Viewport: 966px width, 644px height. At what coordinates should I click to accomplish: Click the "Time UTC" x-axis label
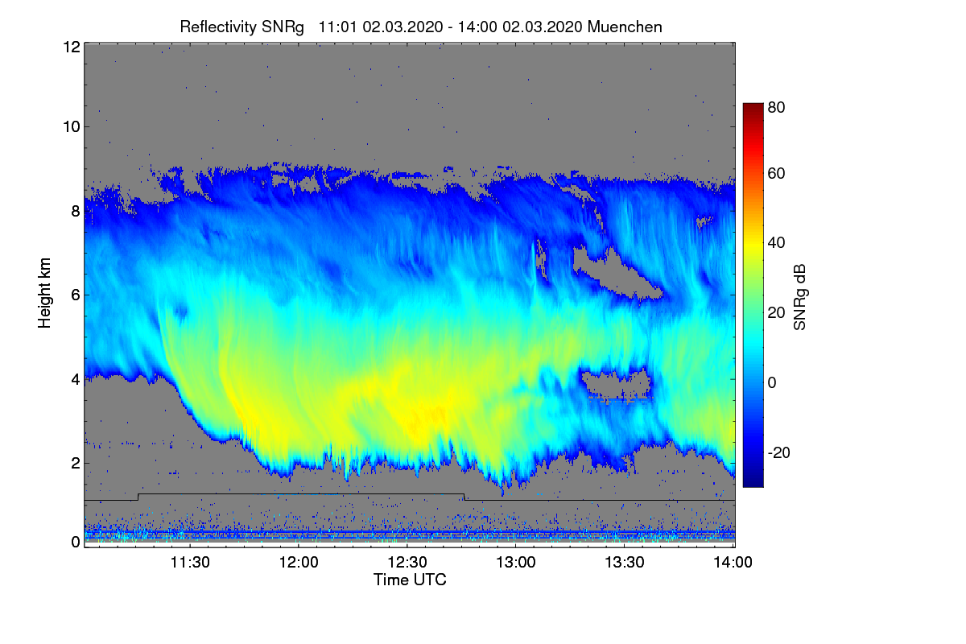[410, 580]
